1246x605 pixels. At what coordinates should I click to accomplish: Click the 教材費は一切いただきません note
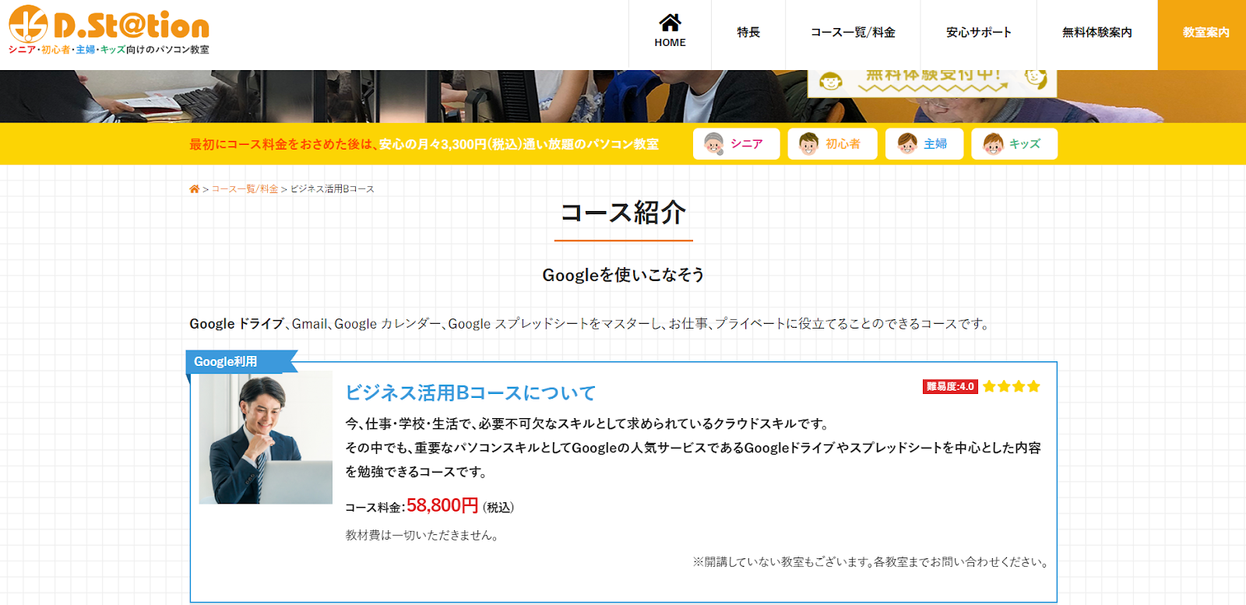click(x=421, y=535)
